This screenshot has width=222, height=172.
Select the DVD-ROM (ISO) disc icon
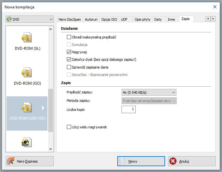tap(26, 72)
